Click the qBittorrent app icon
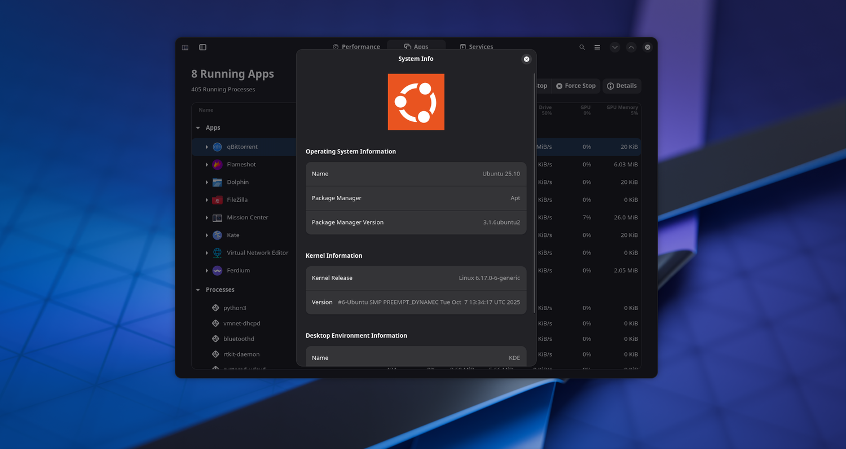This screenshot has width=846, height=449. pos(217,147)
